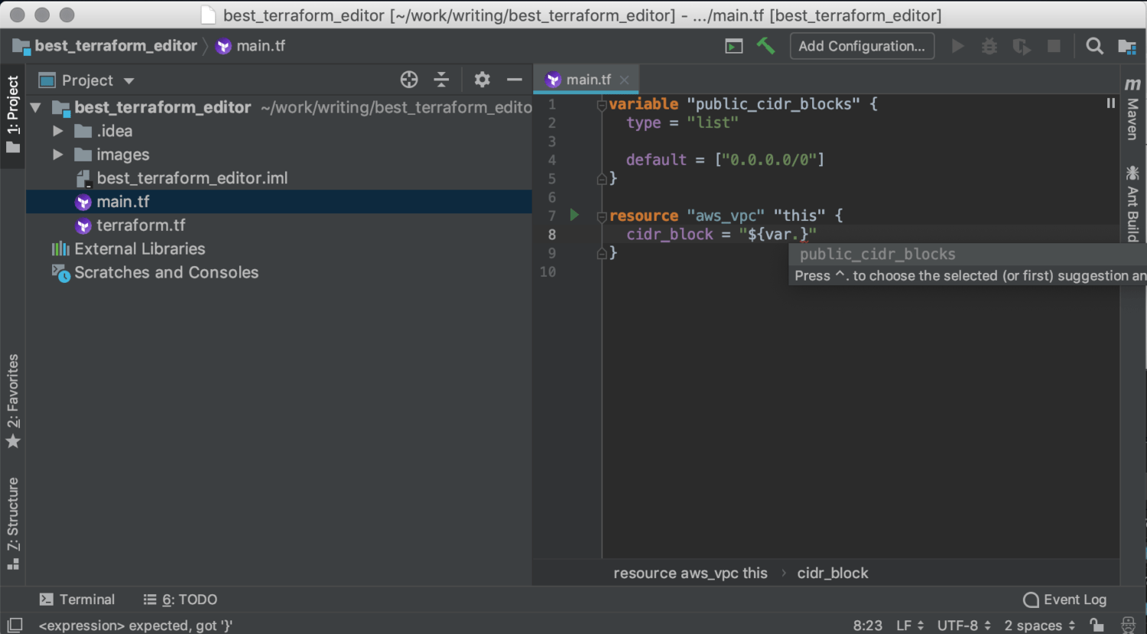Change line separator LF in status bar
Image resolution: width=1147 pixels, height=634 pixels.
(910, 626)
